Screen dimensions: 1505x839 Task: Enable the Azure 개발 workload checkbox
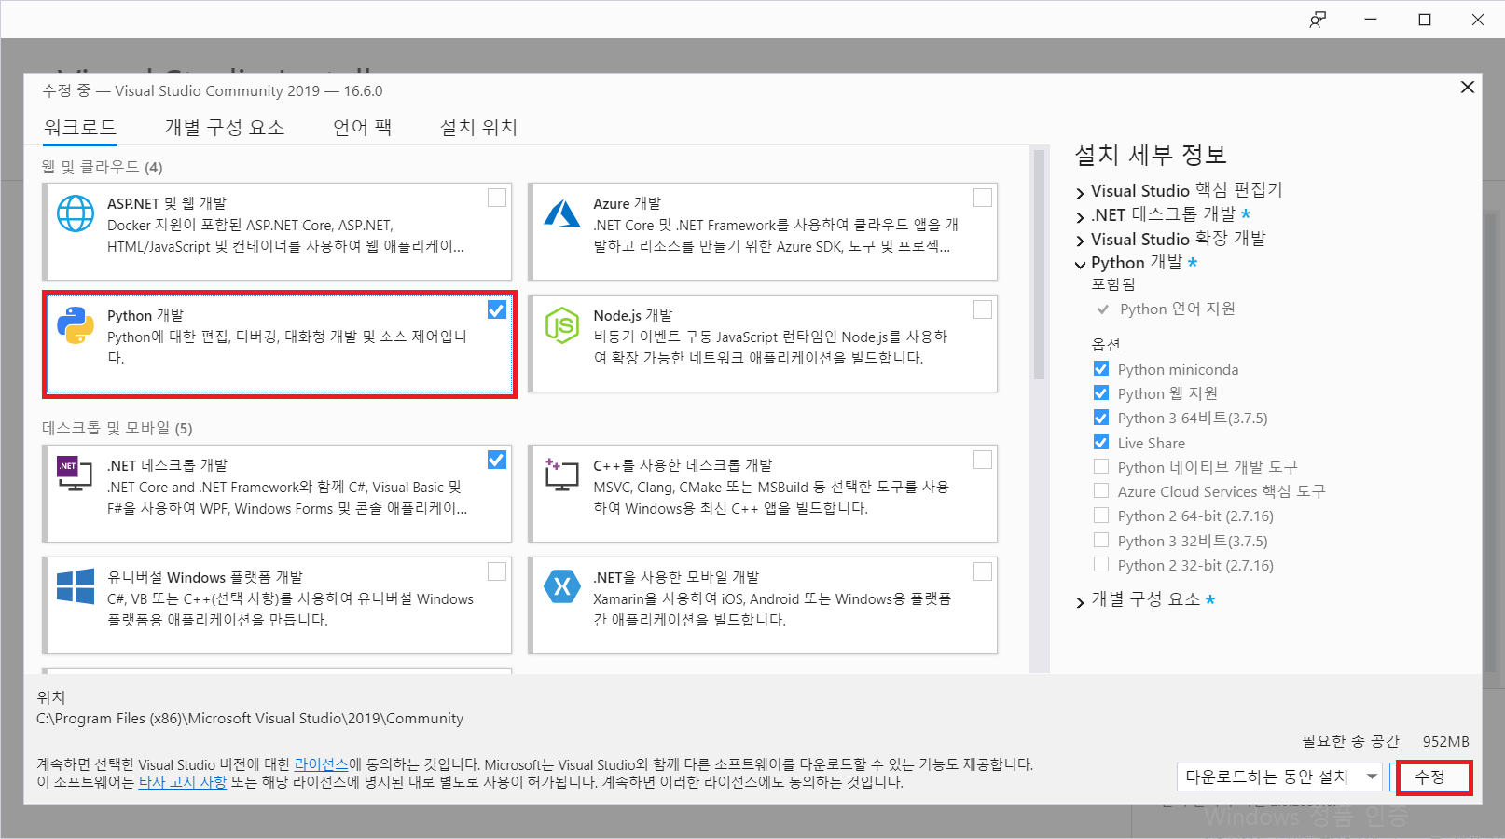pyautogui.click(x=983, y=198)
